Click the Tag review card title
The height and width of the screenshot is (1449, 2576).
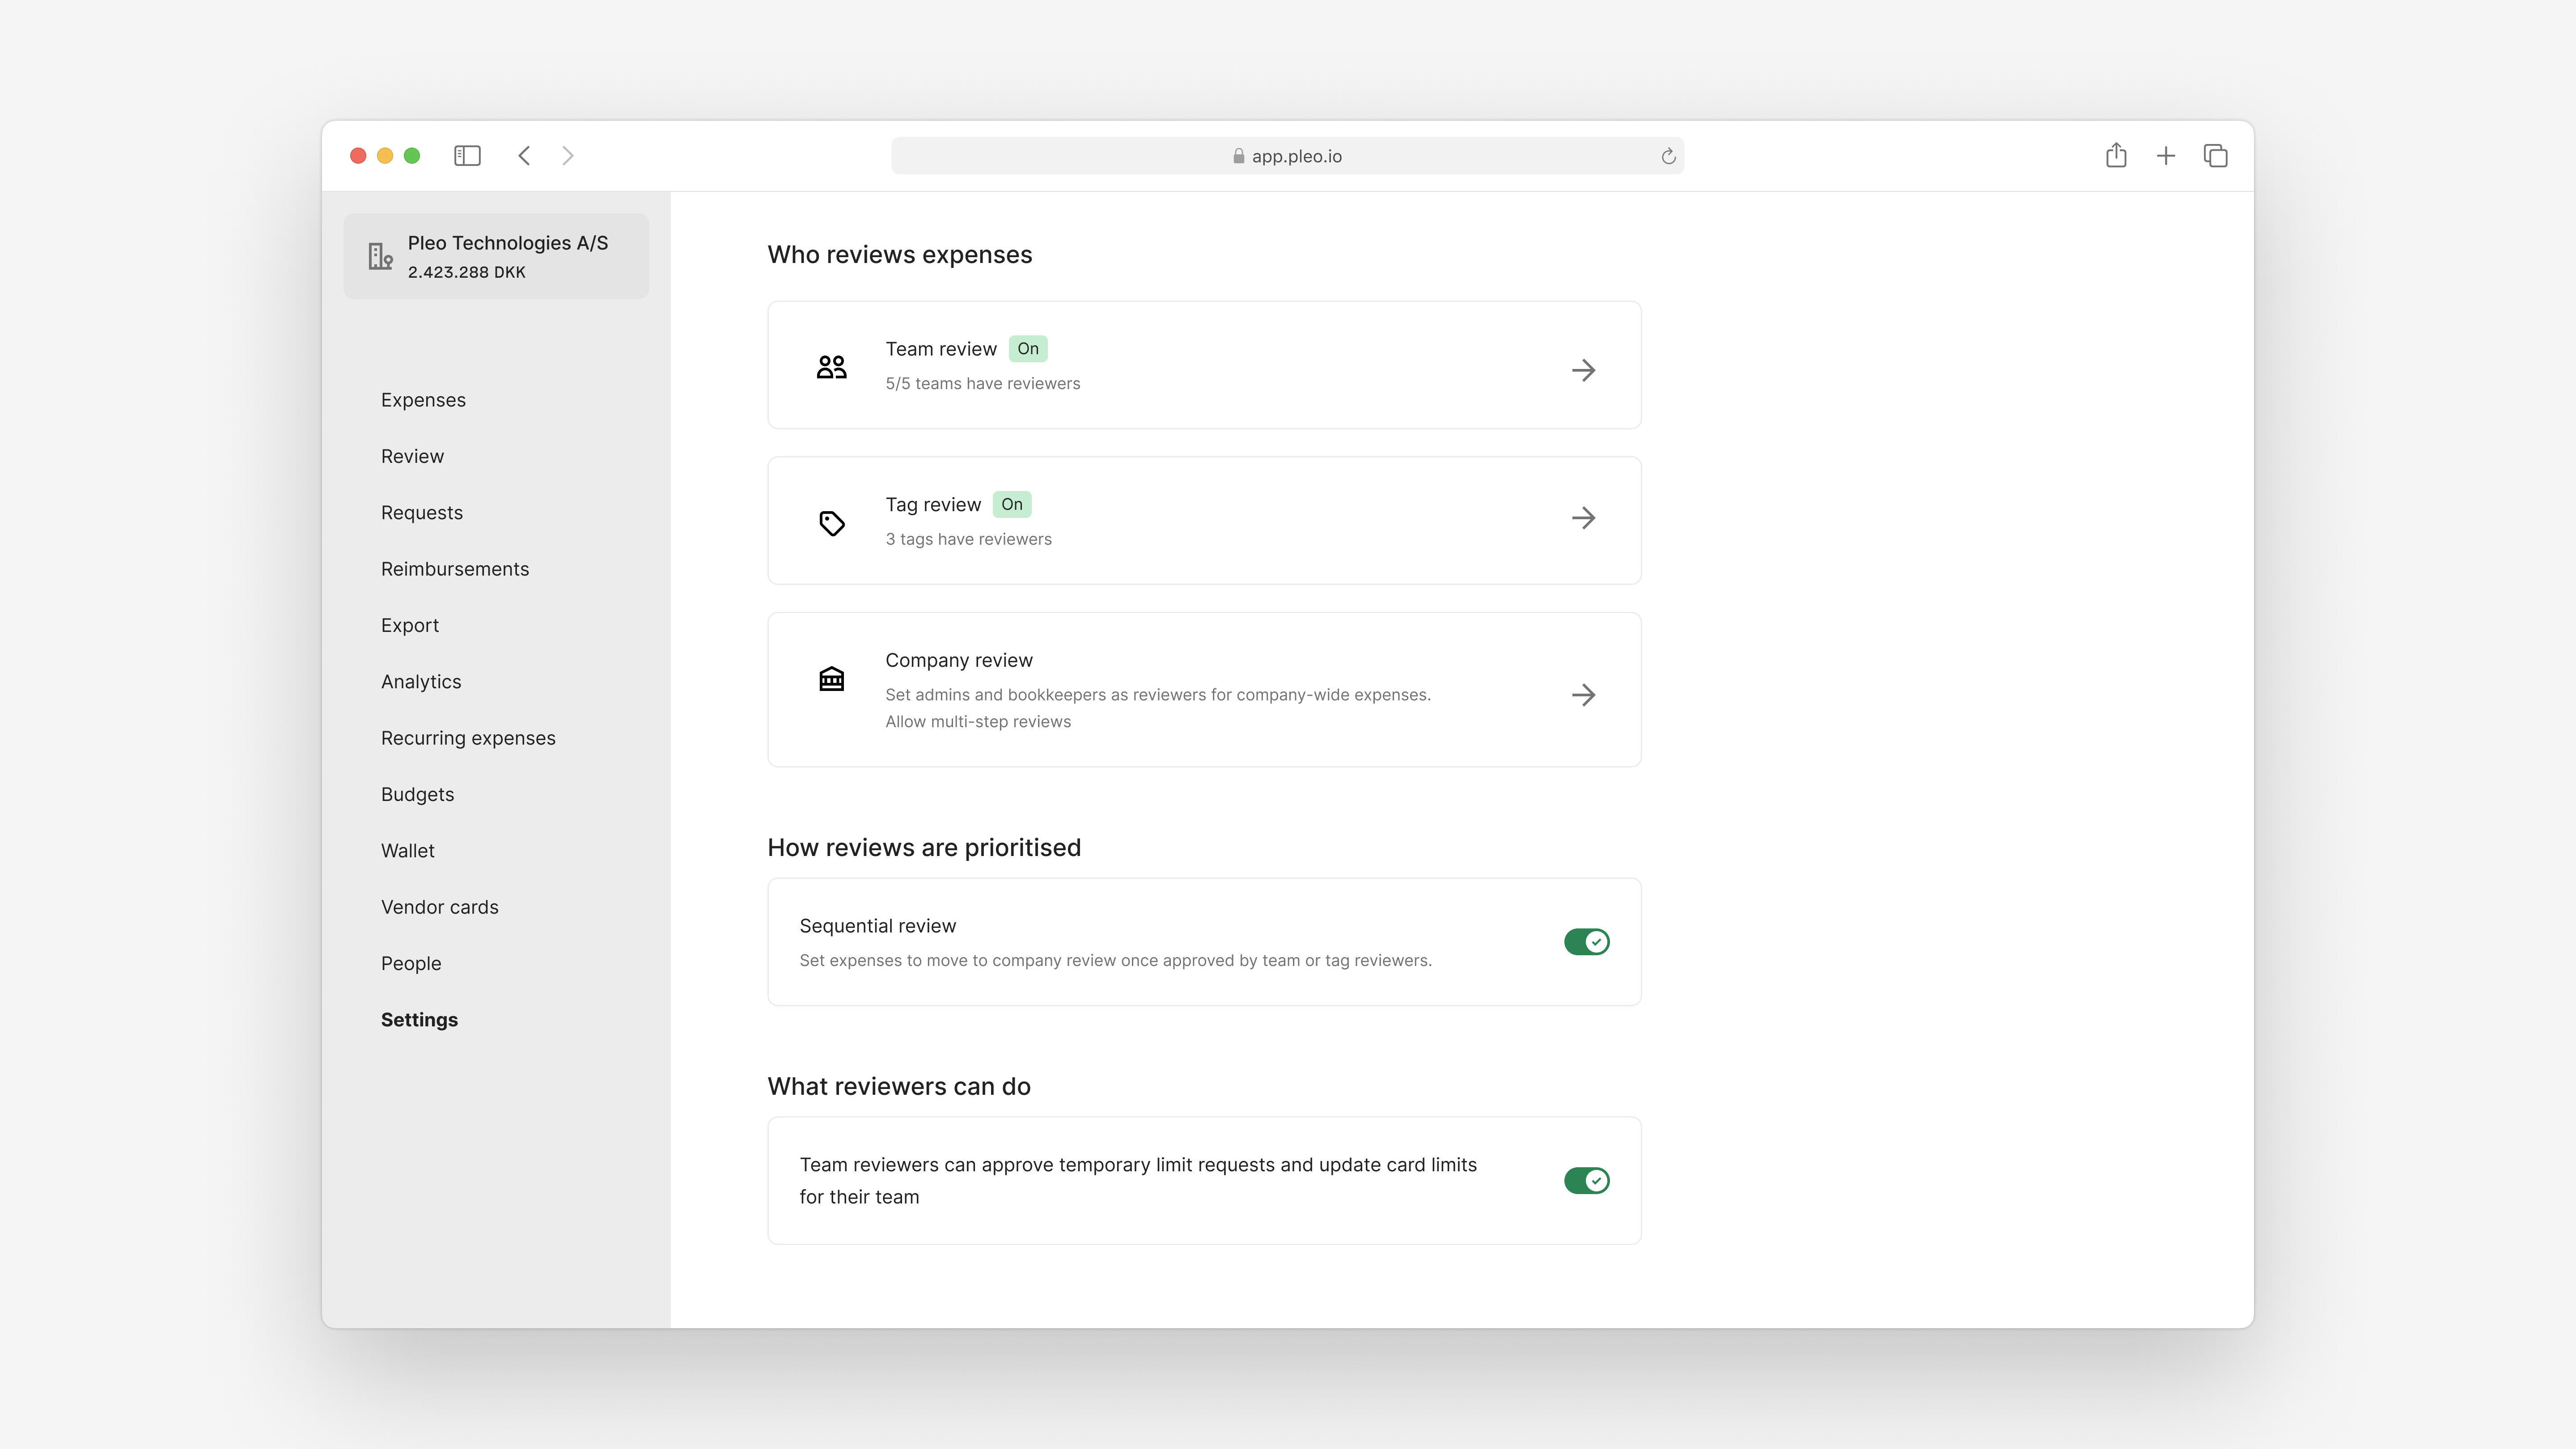tap(933, 505)
